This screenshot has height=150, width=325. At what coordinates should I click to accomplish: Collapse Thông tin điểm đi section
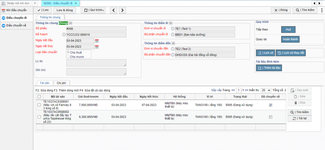tap(171, 23)
